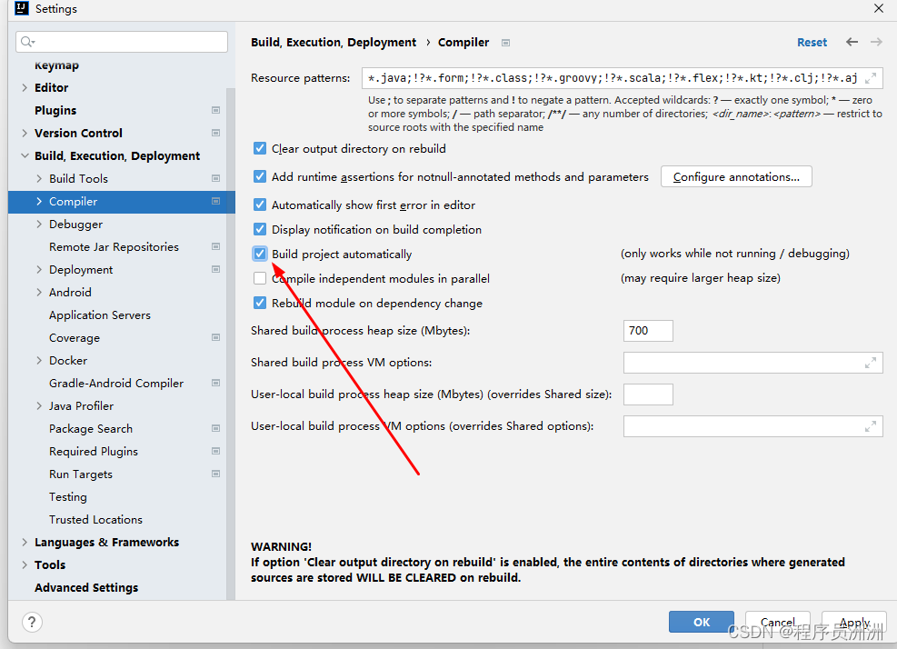The width and height of the screenshot is (897, 649).
Task: Click project-level icon beside Compiler breadcrumb
Action: 506,43
